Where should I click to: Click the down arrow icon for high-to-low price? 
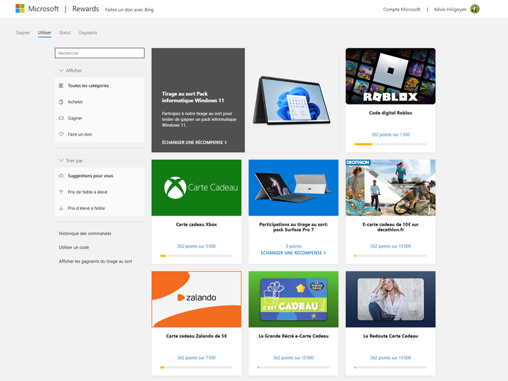61,208
